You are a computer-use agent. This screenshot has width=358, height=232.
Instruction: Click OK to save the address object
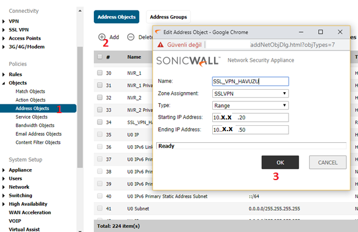tap(280, 163)
